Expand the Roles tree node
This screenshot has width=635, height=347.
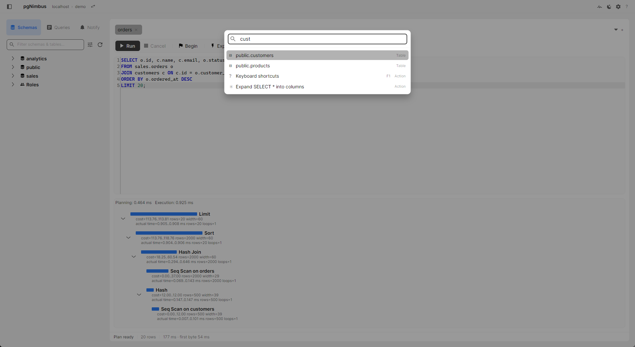(x=13, y=84)
